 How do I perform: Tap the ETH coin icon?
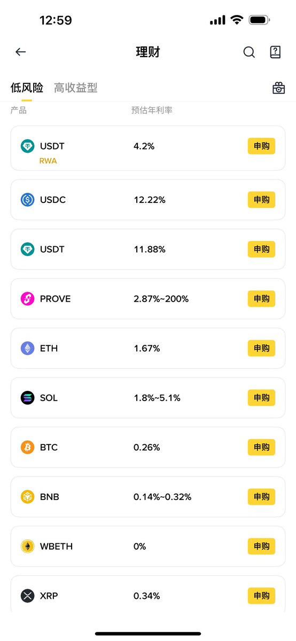tap(28, 348)
